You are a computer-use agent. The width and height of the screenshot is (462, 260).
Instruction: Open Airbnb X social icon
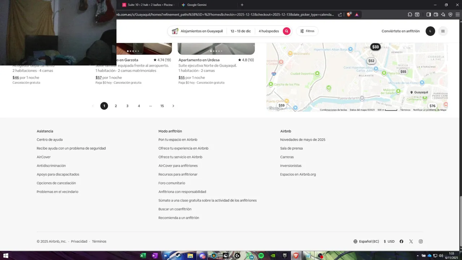point(411,241)
